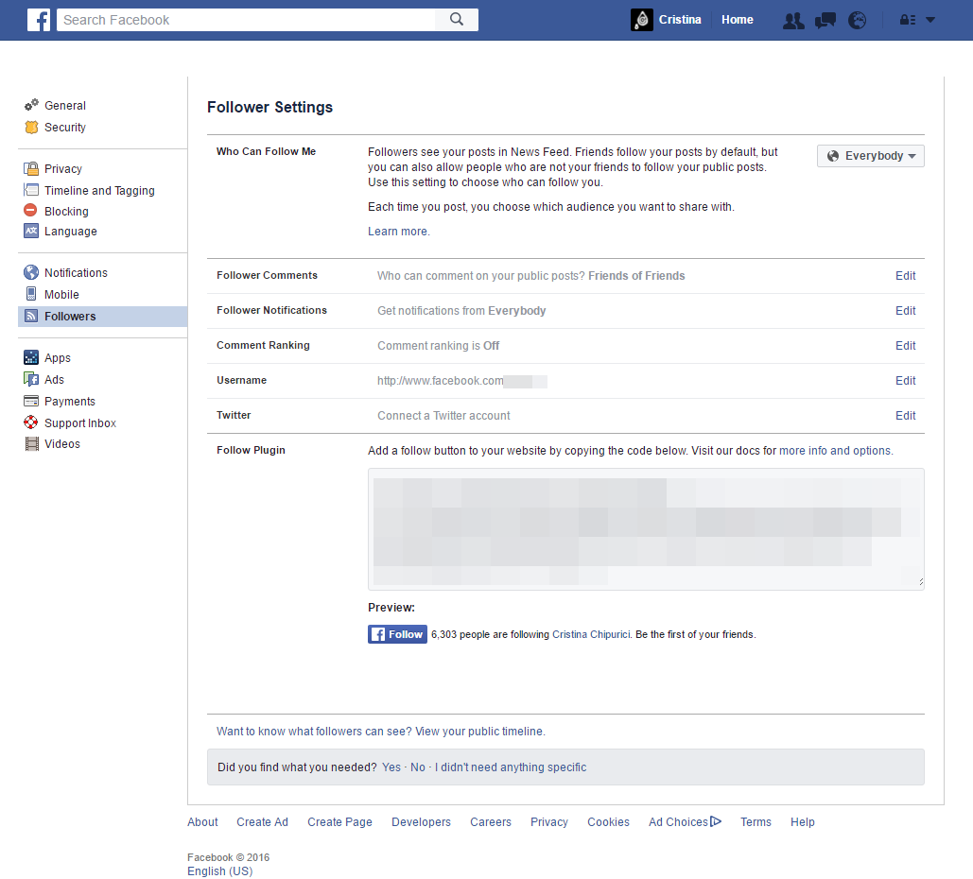
Task: Click the Timeline and Tagging icon
Action: (31, 190)
